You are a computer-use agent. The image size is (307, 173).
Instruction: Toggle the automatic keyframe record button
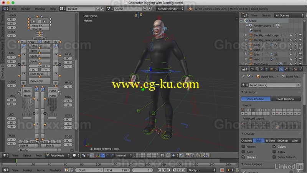click(222, 170)
